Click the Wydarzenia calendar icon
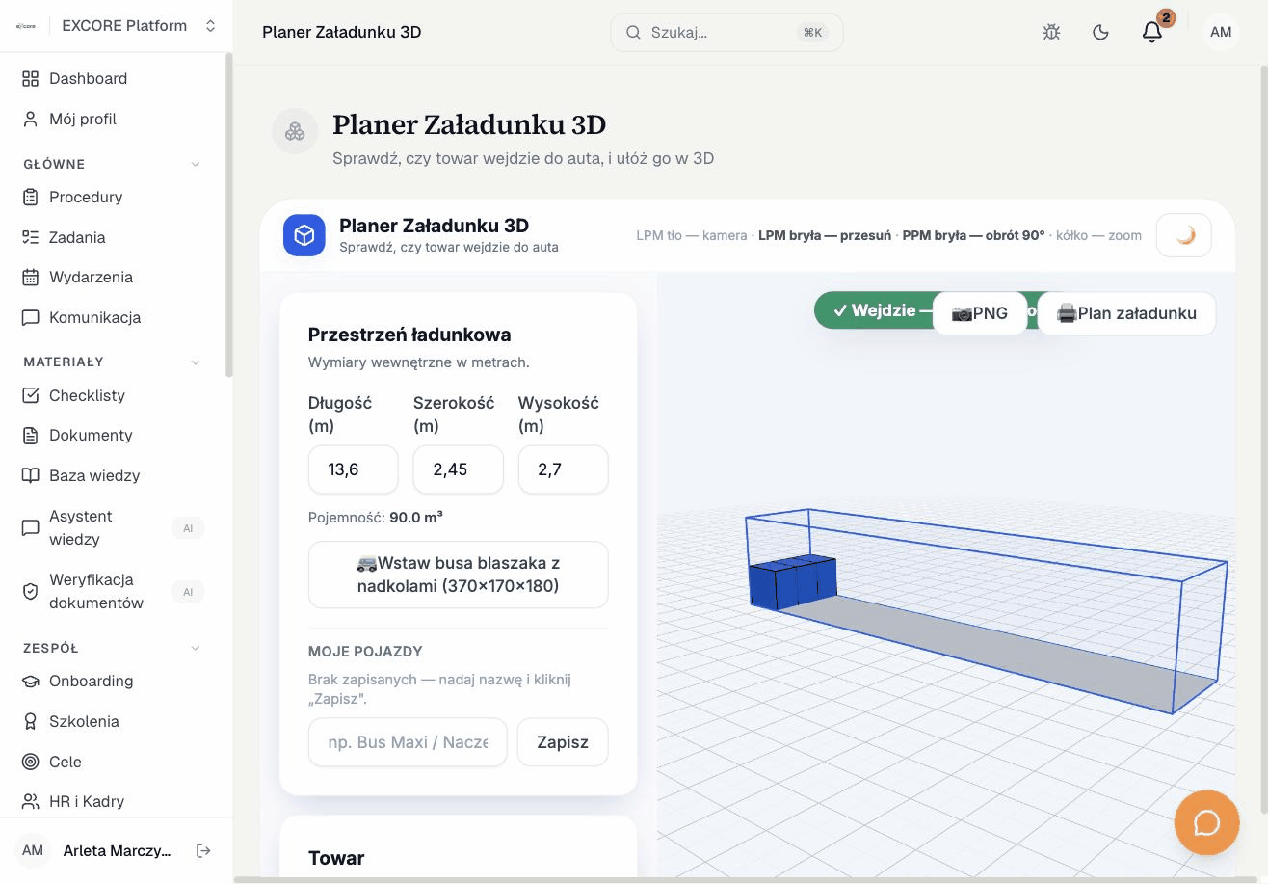Viewport: 1268px width, 884px height. (31, 278)
